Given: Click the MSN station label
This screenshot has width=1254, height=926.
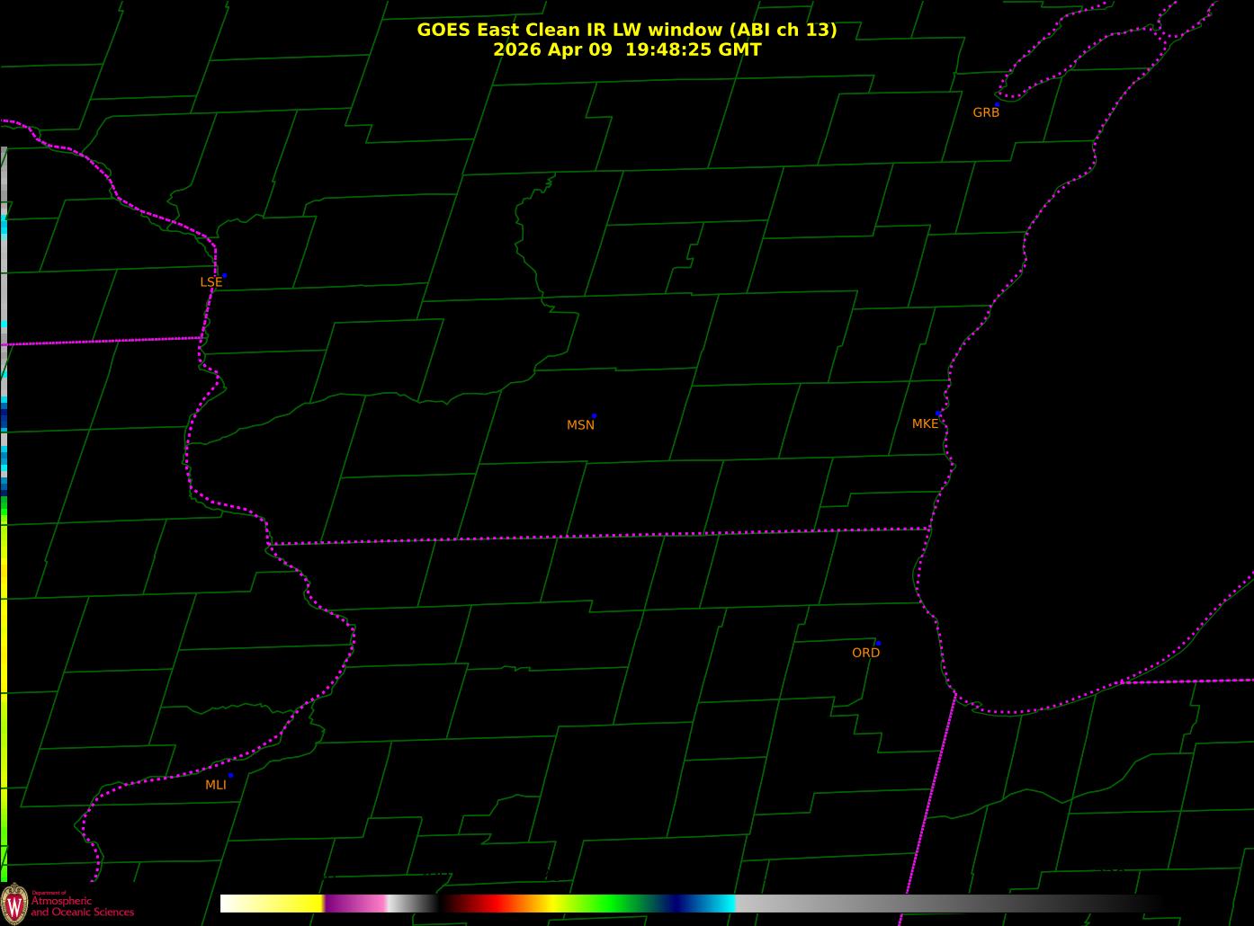Looking at the screenshot, I should tap(580, 425).
